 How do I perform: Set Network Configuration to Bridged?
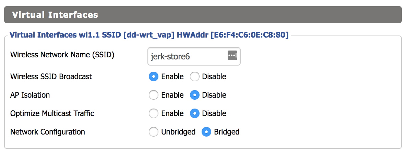tap(206, 132)
